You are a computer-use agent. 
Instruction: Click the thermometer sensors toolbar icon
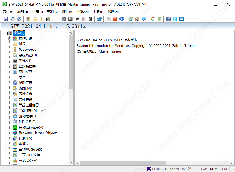point(84,19)
